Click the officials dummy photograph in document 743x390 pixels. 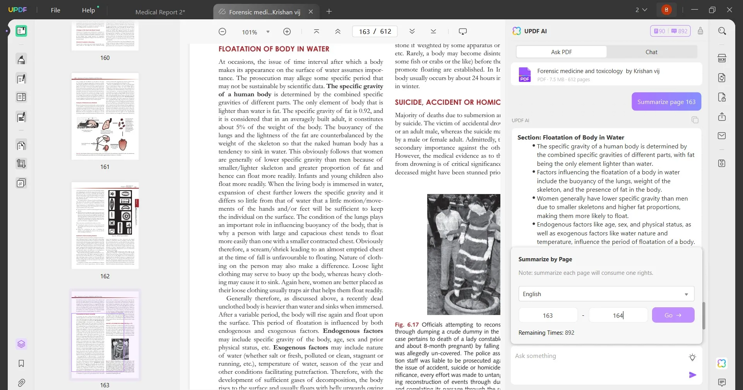[464, 254]
